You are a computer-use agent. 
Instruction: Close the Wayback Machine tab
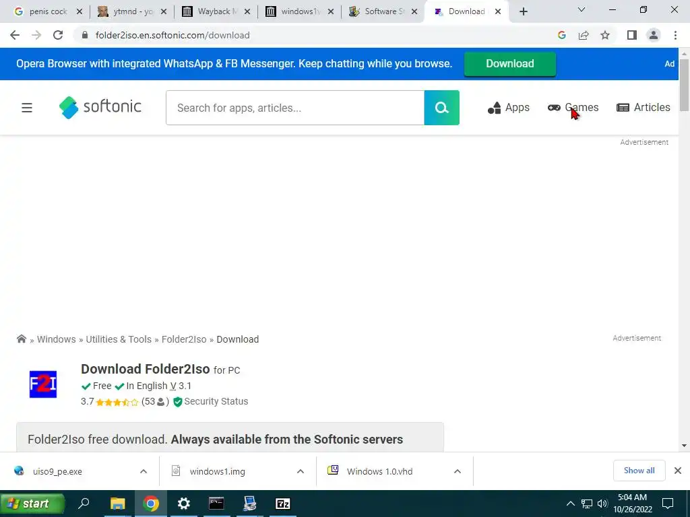pos(247,11)
